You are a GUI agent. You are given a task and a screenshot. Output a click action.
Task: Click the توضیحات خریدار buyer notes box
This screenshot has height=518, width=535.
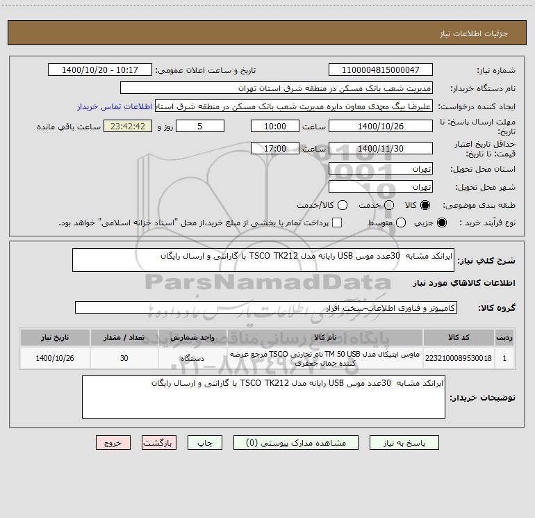point(263,397)
